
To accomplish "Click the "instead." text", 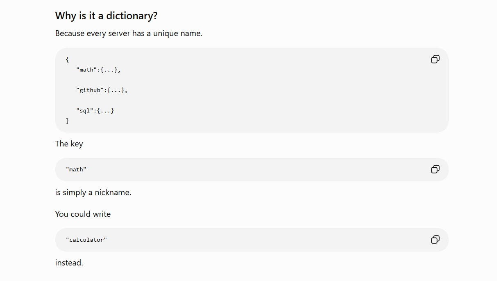I will [x=69, y=263].
